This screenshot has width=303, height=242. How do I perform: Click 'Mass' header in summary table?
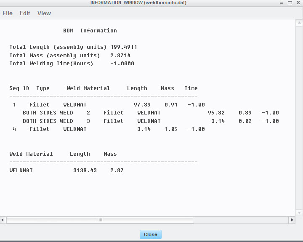point(110,154)
